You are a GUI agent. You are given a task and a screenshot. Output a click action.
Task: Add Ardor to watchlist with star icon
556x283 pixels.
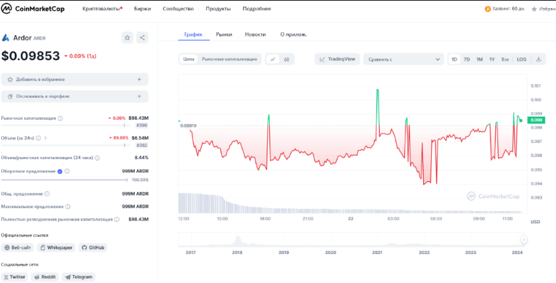tap(128, 38)
